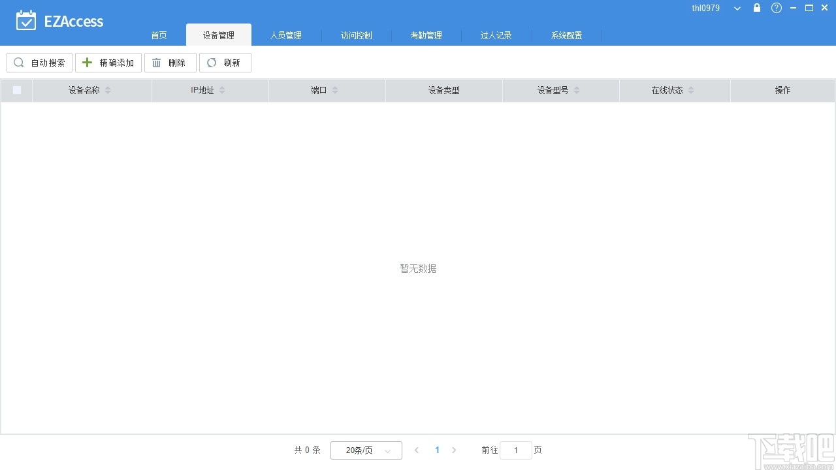Click the 首页 navigation item
The image size is (836, 470).
pyautogui.click(x=158, y=35)
